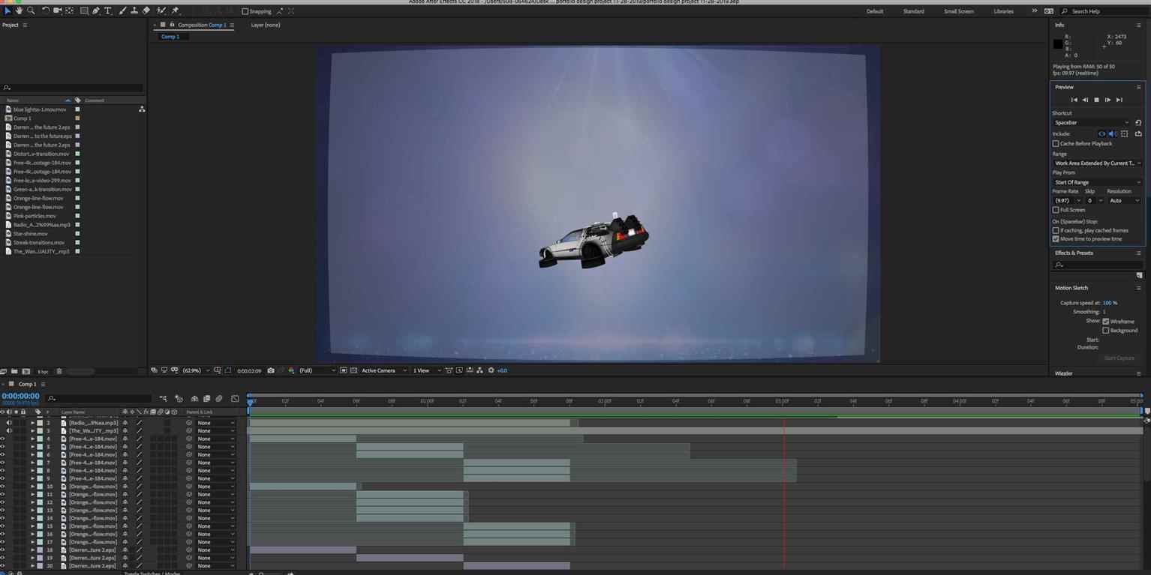Viewport: 1151px width, 575px height.
Task: Open the Range Work Area dropdown
Action: (1098, 163)
